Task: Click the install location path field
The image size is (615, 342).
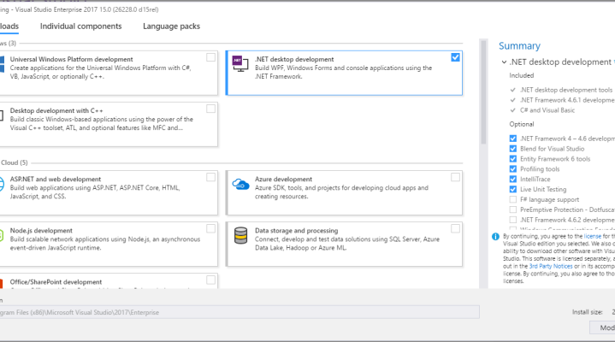Action: tap(239, 312)
